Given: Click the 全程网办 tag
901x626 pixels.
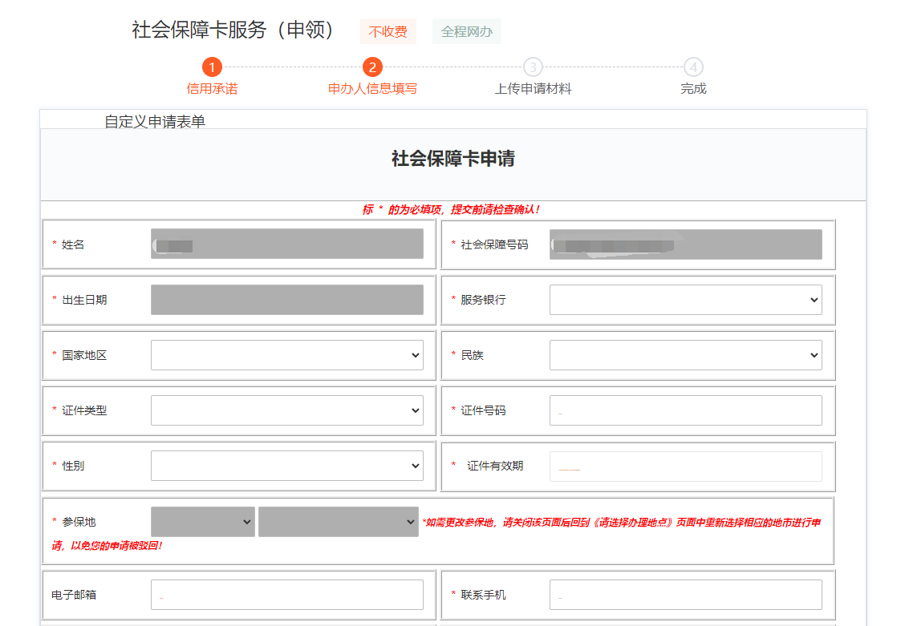Looking at the screenshot, I should 467,32.
